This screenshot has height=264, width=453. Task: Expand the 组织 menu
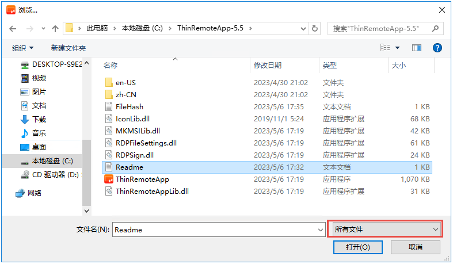coord(22,48)
